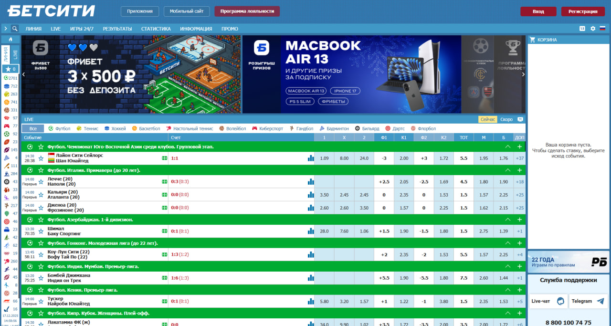Expand plus on Кипр Кубок Женщины header

click(x=520, y=313)
